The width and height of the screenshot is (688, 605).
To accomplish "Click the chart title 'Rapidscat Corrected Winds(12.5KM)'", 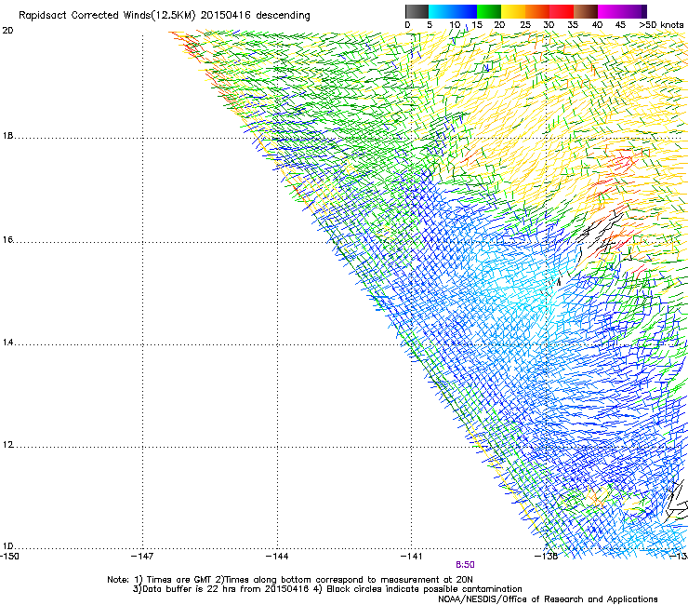I will 107,16.
